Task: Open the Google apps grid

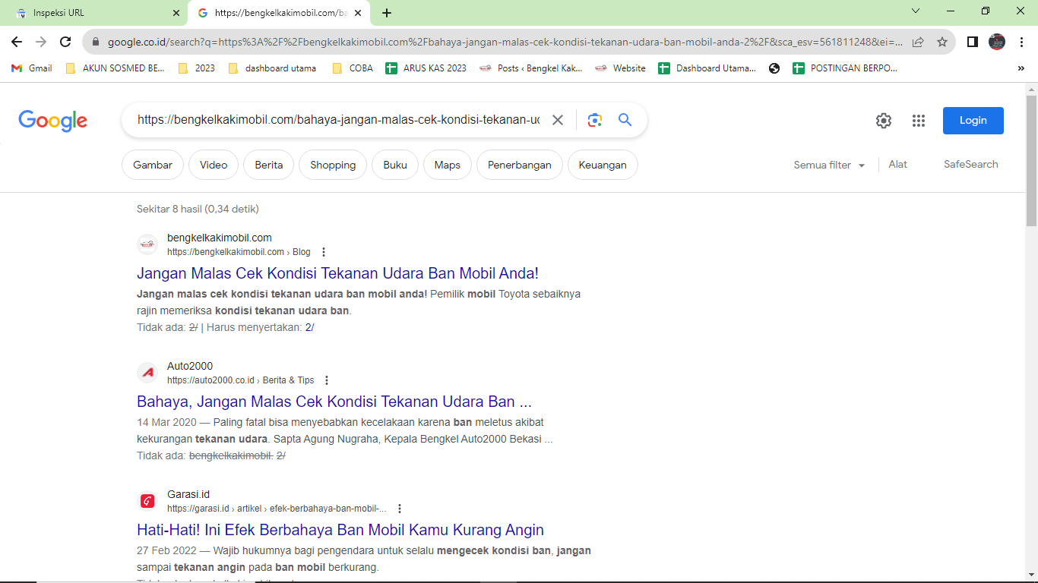Action: tap(919, 121)
